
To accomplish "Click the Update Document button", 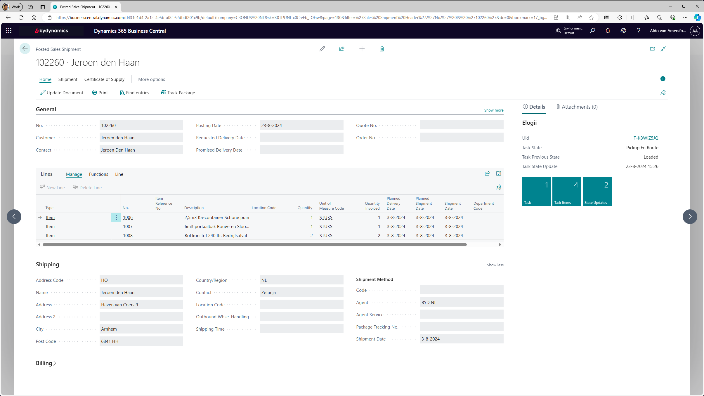I will point(62,93).
